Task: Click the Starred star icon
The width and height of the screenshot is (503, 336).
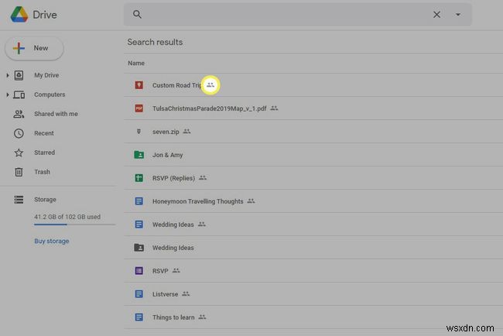Action: pyautogui.click(x=19, y=153)
